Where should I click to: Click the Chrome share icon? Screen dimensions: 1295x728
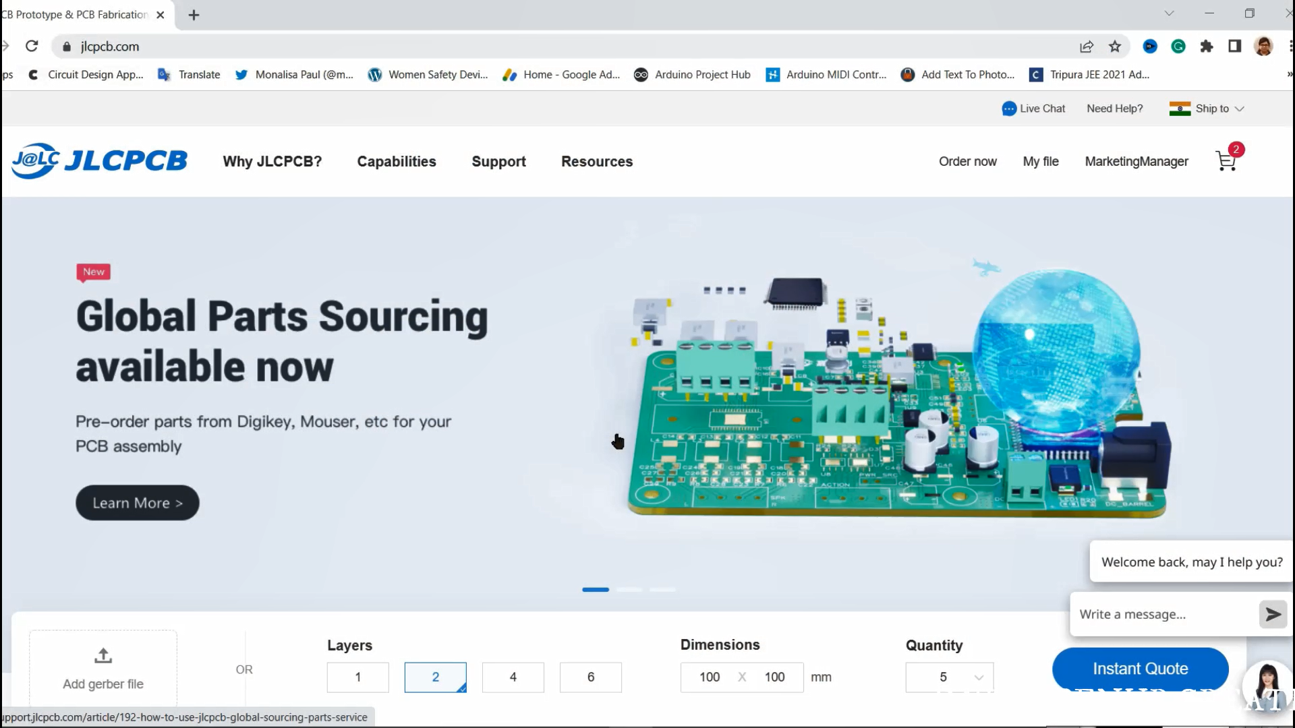coord(1087,47)
